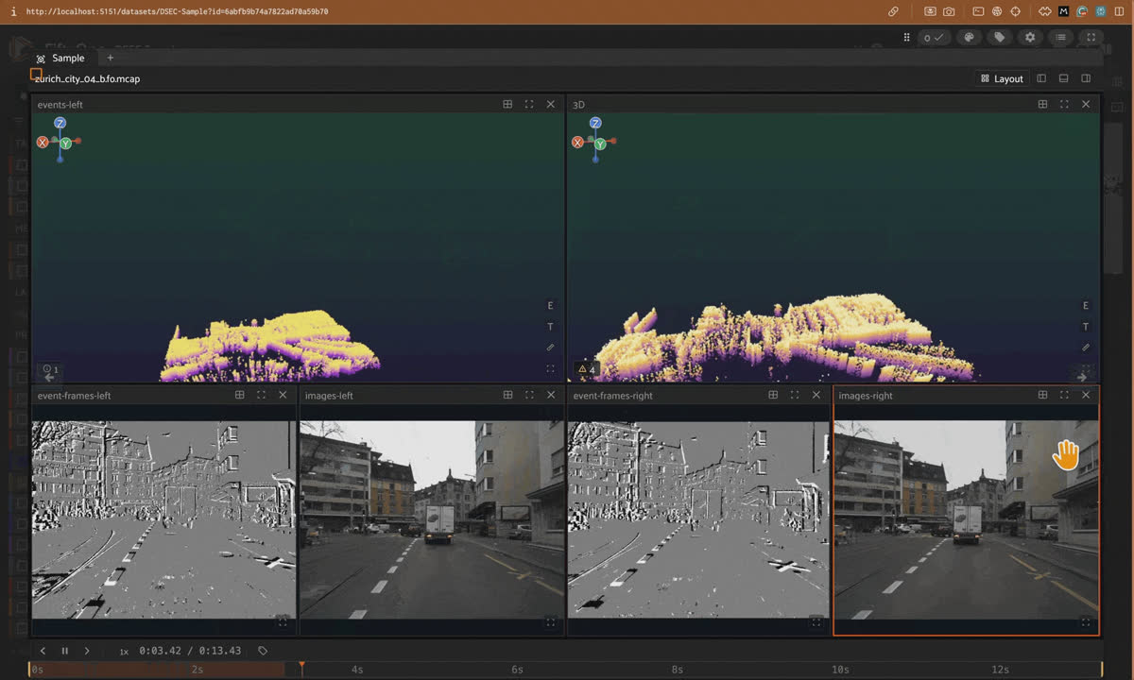This screenshot has width=1134, height=680.
Task: Split the images-left panel
Action: coord(507,395)
